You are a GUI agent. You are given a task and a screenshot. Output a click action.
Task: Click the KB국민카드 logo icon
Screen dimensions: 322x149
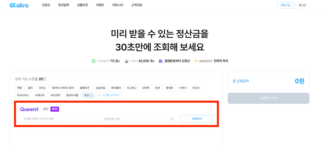point(196,61)
